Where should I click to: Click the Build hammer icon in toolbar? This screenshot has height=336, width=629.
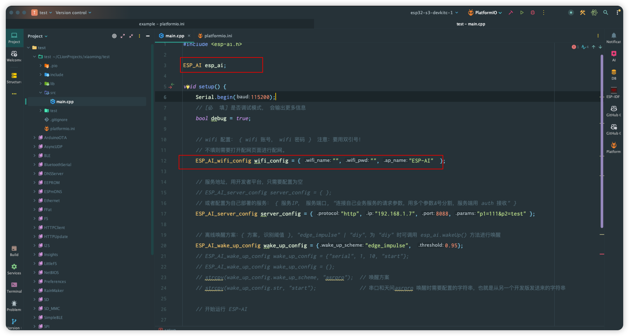pyautogui.click(x=511, y=13)
